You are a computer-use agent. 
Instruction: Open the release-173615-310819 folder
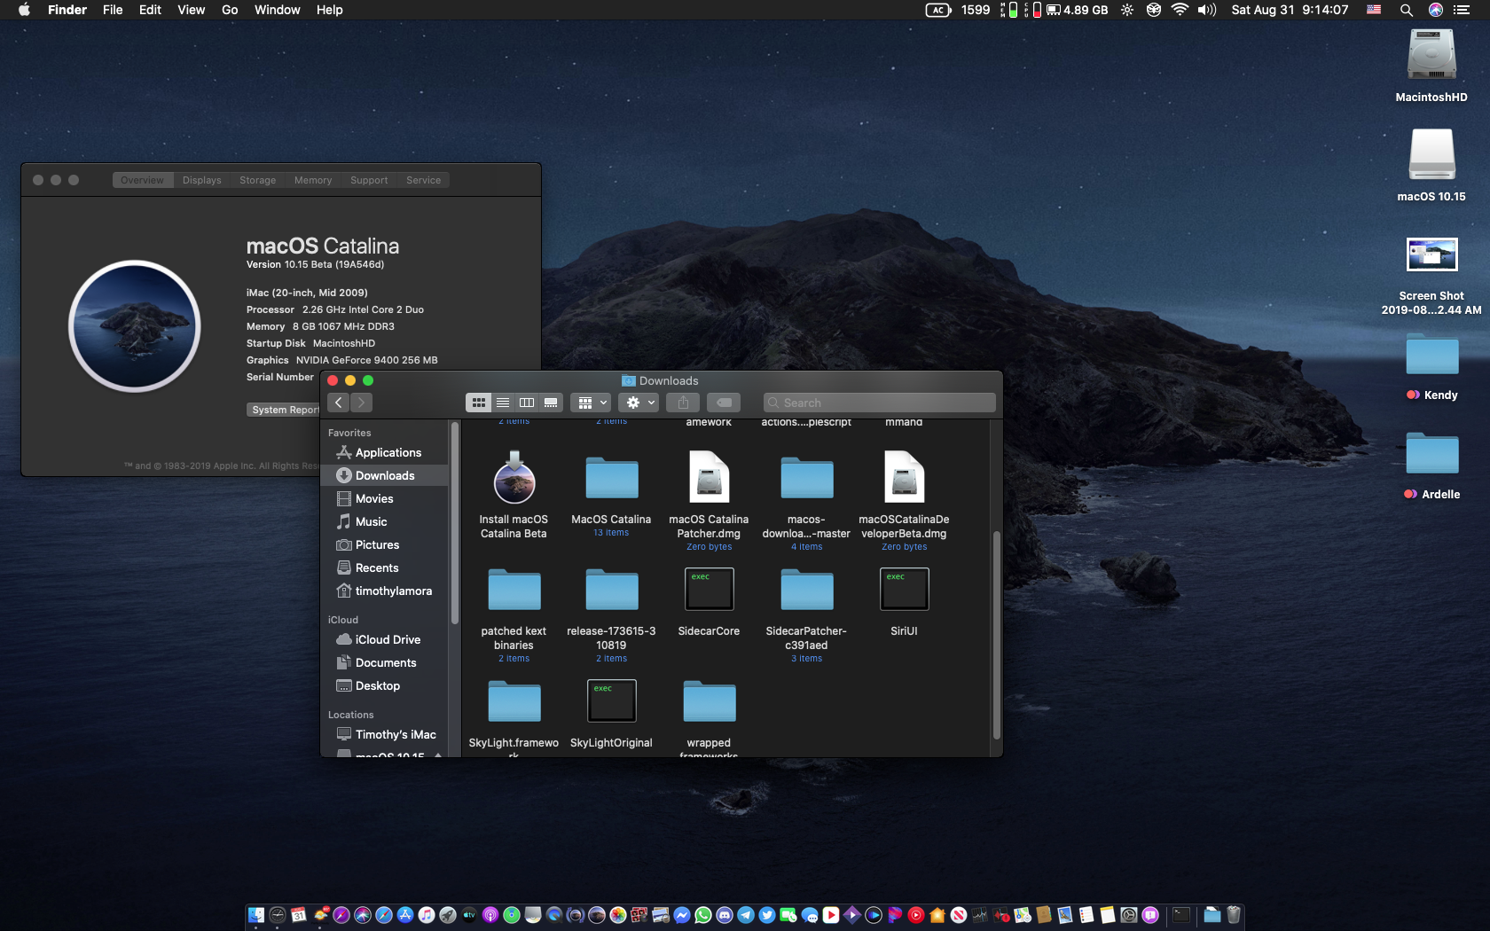click(x=611, y=591)
